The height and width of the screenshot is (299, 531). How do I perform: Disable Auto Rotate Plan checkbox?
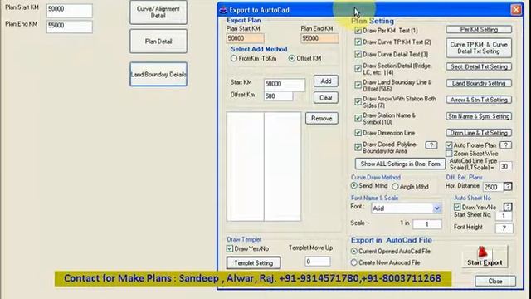click(449, 145)
